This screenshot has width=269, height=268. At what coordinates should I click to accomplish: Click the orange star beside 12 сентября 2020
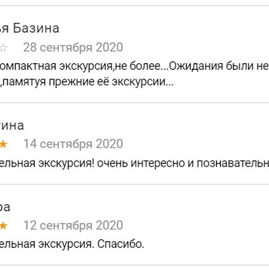(3, 226)
